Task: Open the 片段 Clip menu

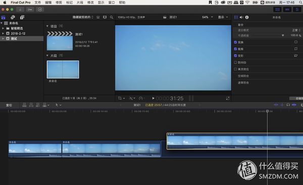Action: (80, 3)
